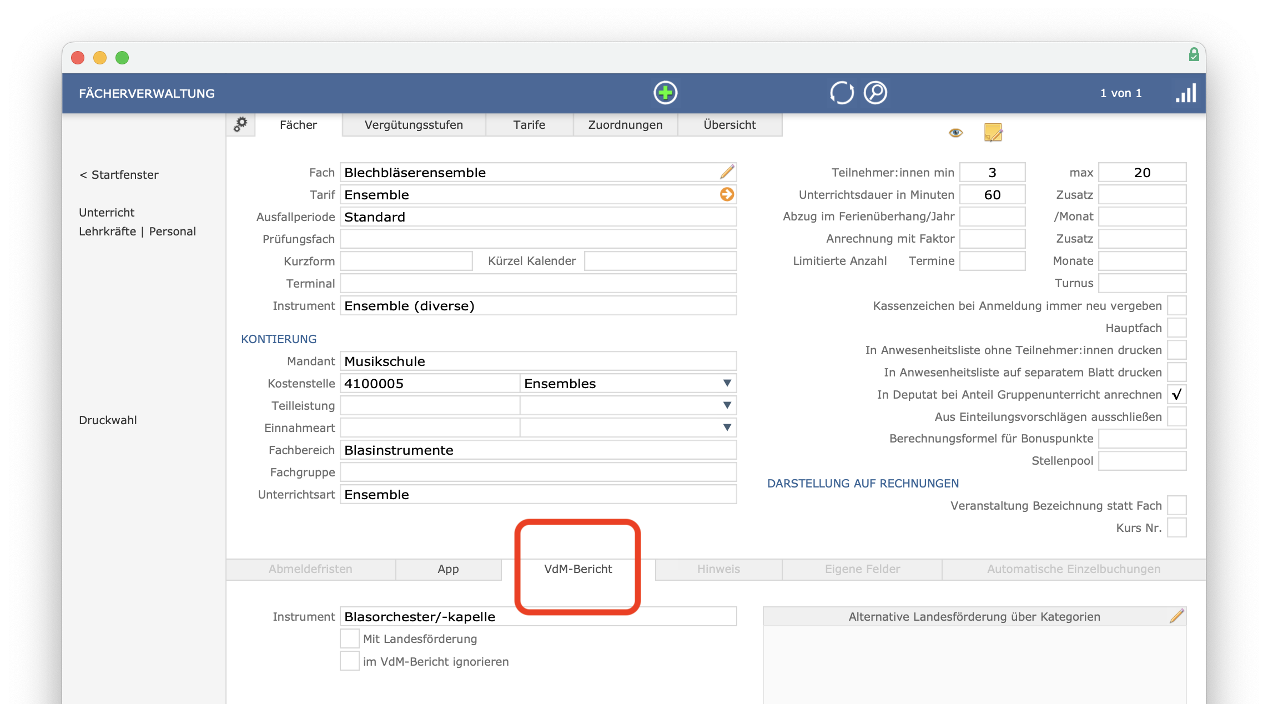Click orange arrow icon in Tarif field
Screen dimensions: 1268x704
[x=727, y=194]
